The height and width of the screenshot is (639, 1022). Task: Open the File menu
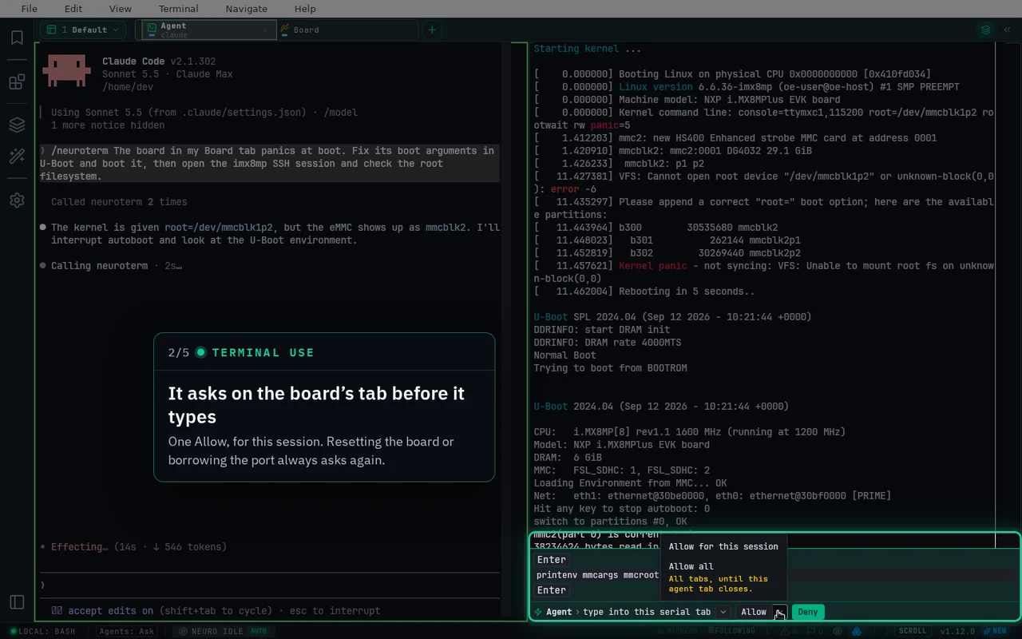coord(30,9)
